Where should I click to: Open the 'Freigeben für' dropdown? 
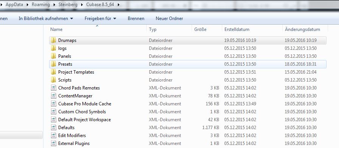point(100,18)
